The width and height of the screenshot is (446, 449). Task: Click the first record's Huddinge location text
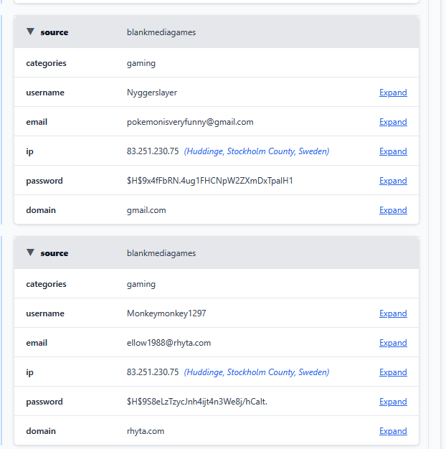(x=257, y=151)
